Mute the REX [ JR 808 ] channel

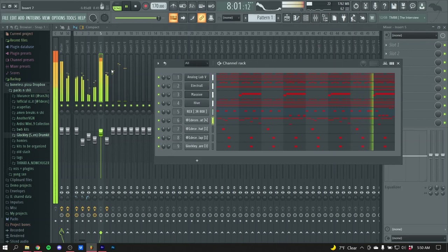[x=159, y=112]
